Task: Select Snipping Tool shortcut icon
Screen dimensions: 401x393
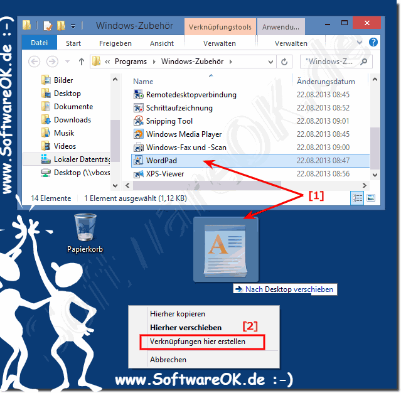Action: pyautogui.click(x=138, y=121)
